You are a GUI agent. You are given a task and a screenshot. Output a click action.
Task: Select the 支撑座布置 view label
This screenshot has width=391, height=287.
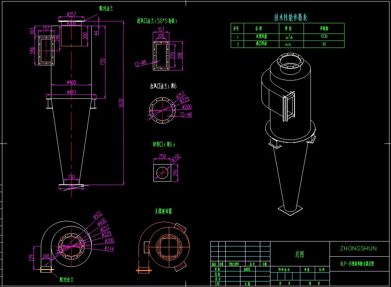click(163, 211)
